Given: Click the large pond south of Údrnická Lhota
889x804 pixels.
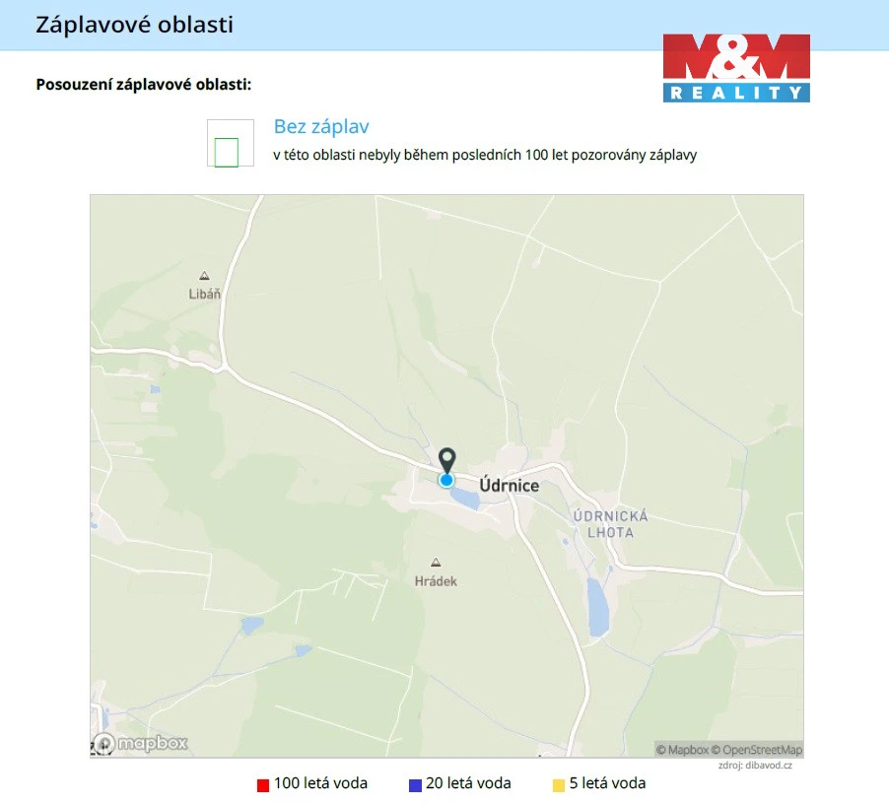Looking at the screenshot, I should pos(597,608).
